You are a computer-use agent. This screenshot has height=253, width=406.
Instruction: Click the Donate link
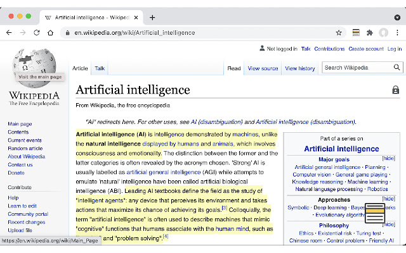pos(16,173)
